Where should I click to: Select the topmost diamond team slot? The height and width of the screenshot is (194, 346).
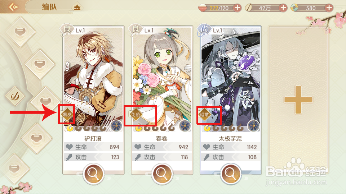click(x=20, y=32)
